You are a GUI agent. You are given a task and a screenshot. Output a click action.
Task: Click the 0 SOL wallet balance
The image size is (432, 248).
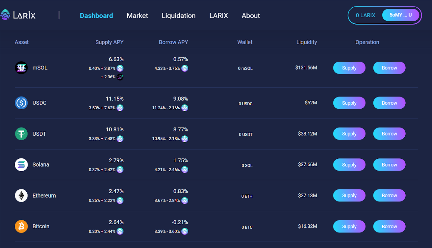coord(247,166)
